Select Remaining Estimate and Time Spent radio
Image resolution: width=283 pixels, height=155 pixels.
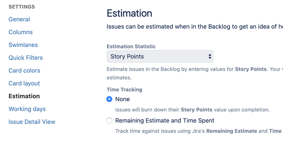tap(109, 121)
